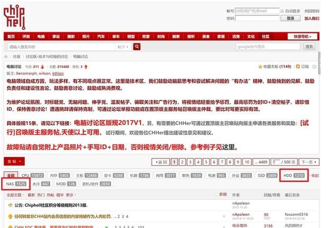328x228 pixels.
Task: Click the google站内搜索 input field
Action: tap(268, 47)
